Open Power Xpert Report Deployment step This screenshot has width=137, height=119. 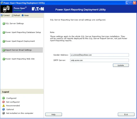[20, 41]
